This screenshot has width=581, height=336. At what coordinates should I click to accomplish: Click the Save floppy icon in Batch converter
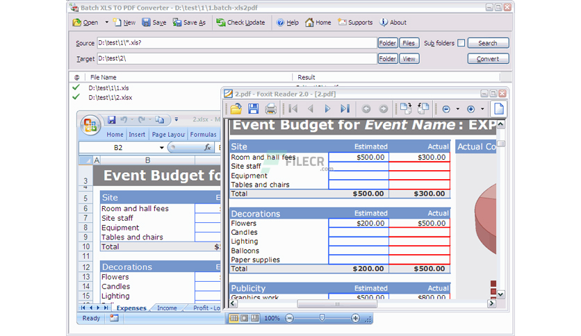147,22
